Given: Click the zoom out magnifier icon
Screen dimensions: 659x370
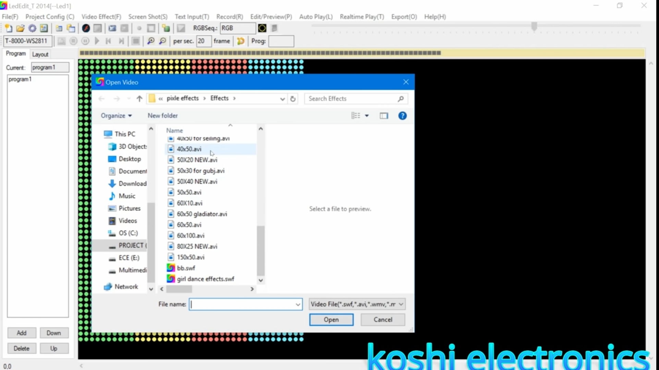Looking at the screenshot, I should pos(162,41).
